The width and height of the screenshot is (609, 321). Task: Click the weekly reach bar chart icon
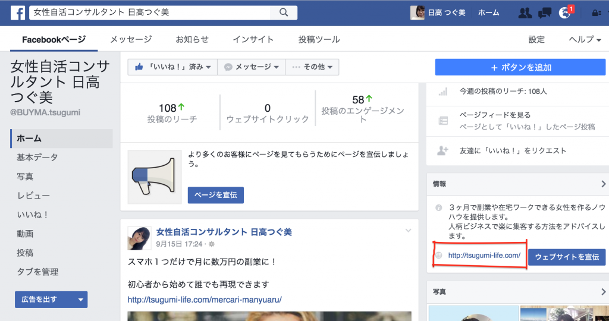pos(442,92)
